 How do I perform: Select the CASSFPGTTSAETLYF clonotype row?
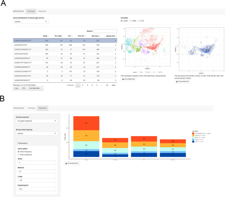coord(65,63)
